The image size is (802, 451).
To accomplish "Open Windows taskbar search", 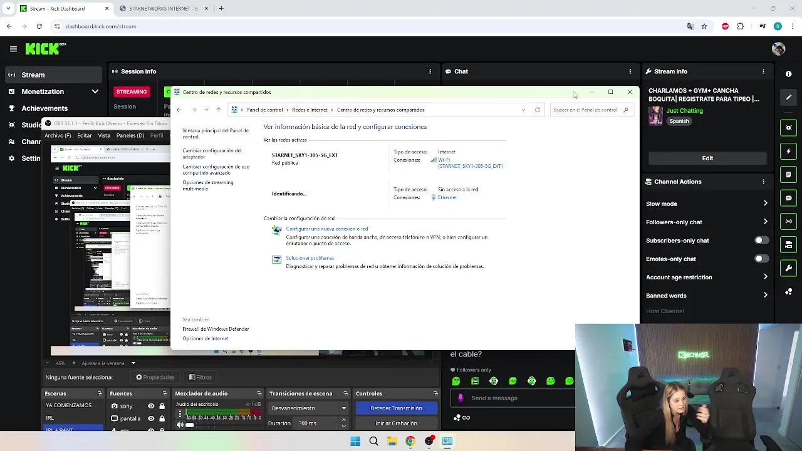I will pos(373,442).
